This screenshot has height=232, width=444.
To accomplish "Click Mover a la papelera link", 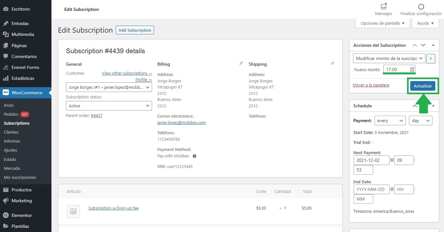I will 371,85.
